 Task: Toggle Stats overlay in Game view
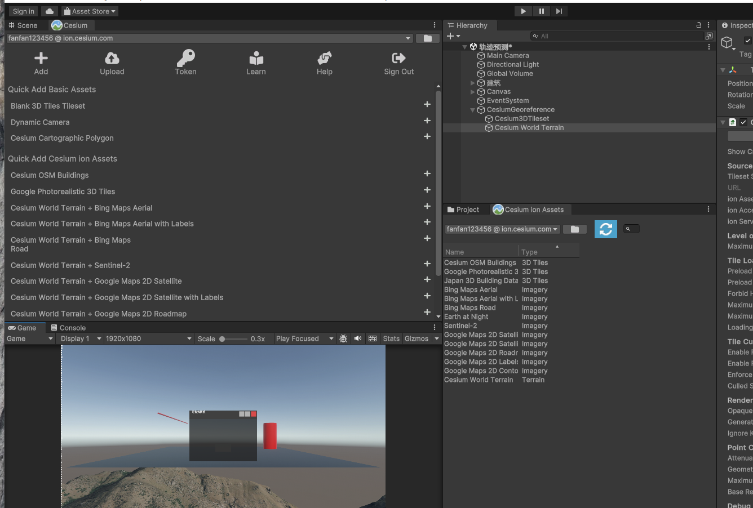pos(391,338)
